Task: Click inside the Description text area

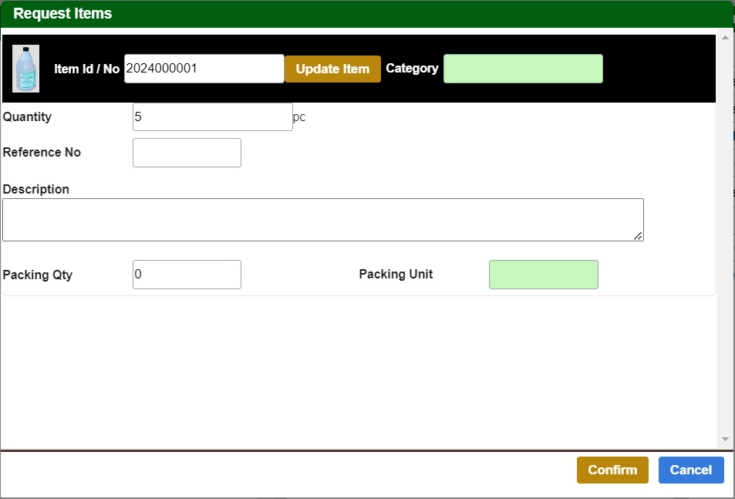Action: point(322,220)
